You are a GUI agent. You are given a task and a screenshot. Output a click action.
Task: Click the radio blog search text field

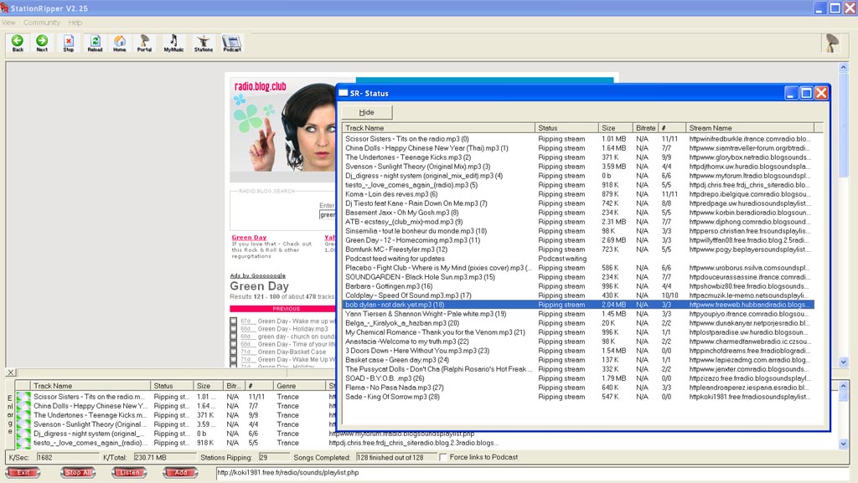pos(328,215)
